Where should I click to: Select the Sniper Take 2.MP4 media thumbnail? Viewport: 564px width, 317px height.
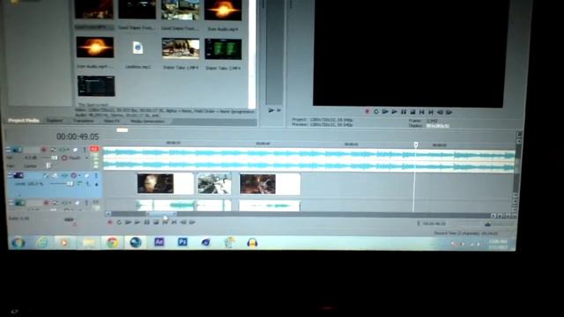tap(223, 49)
